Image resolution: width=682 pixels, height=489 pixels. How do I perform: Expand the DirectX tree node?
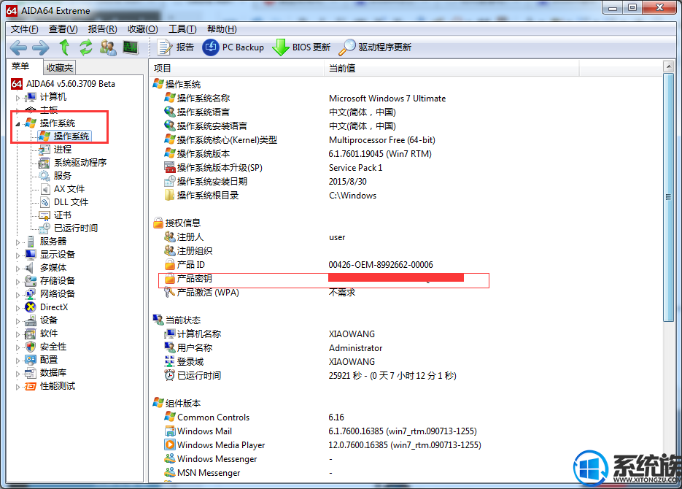click(18, 308)
